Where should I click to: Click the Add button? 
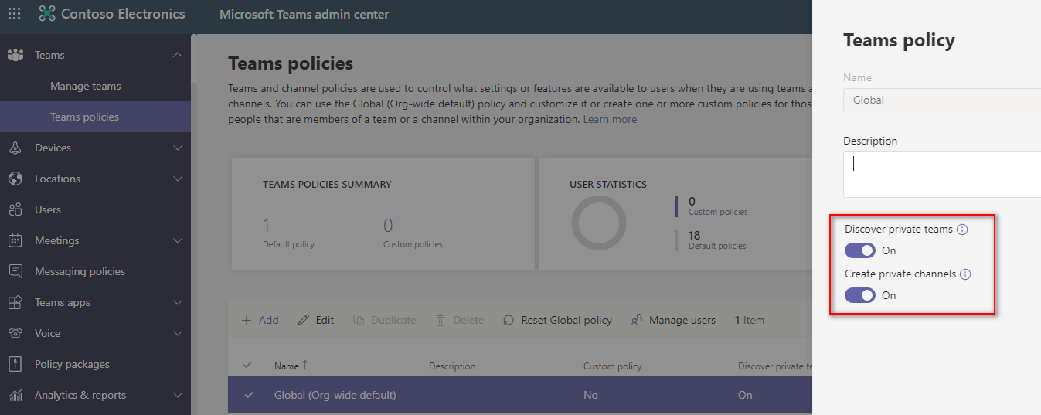pyautogui.click(x=260, y=320)
